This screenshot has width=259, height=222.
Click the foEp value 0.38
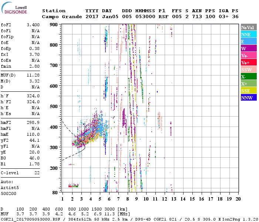(34, 49)
